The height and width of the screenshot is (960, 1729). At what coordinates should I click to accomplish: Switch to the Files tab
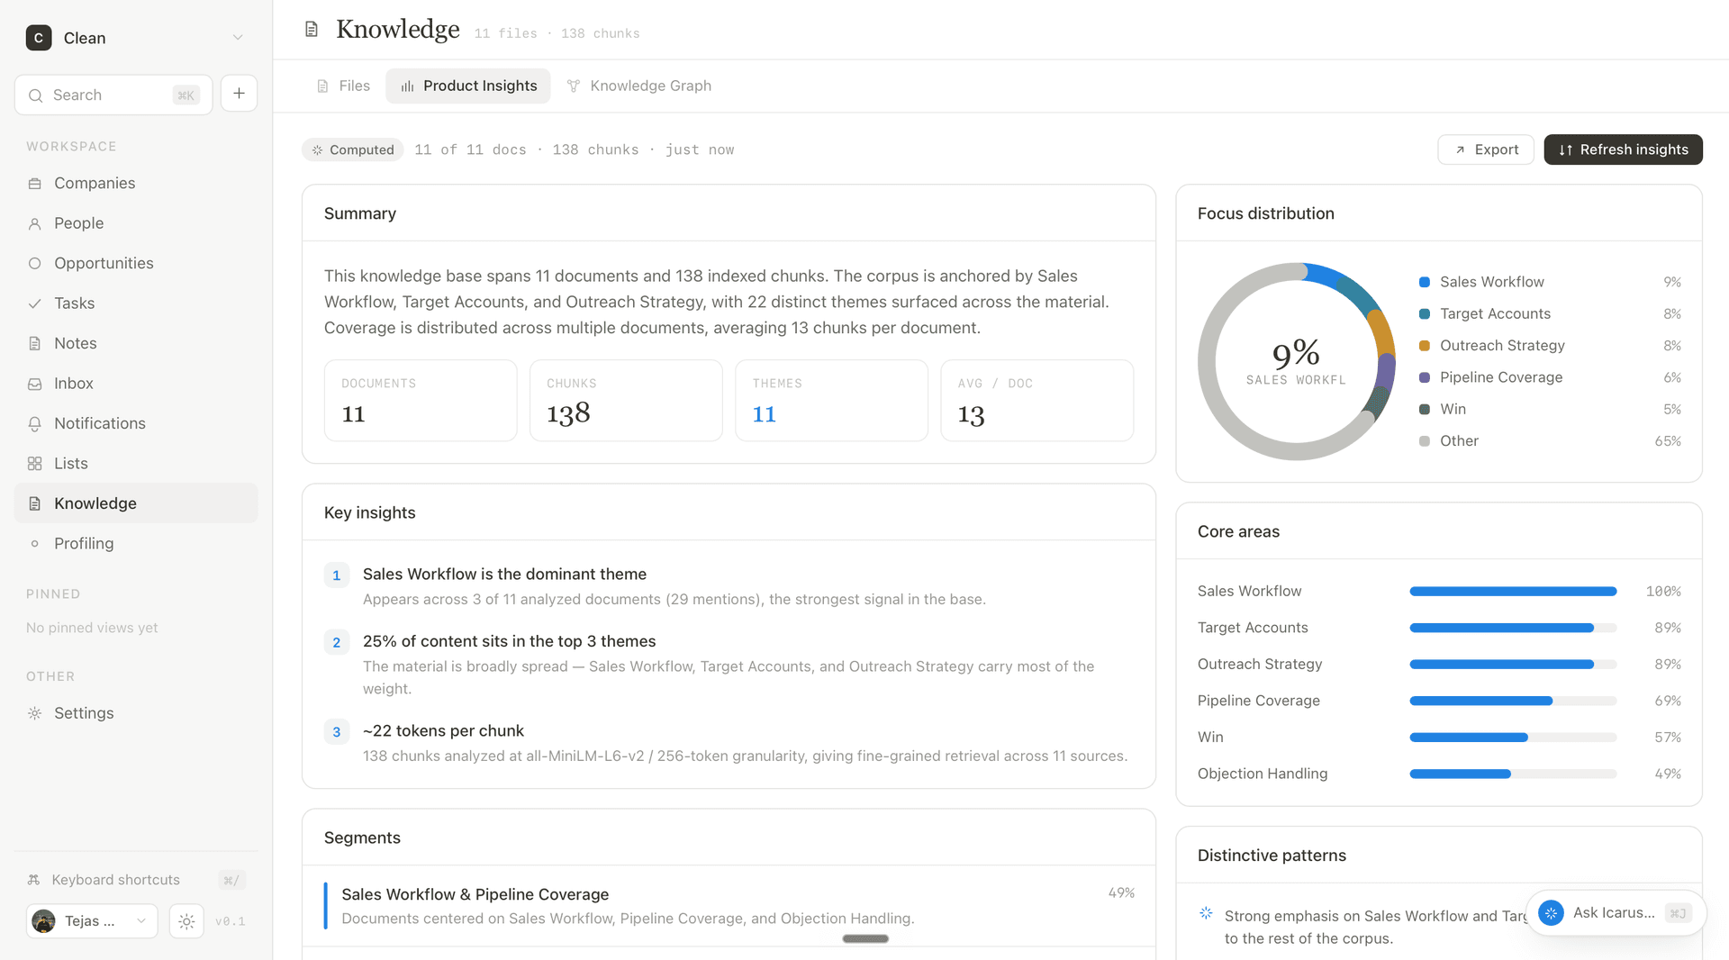pyautogui.click(x=343, y=86)
